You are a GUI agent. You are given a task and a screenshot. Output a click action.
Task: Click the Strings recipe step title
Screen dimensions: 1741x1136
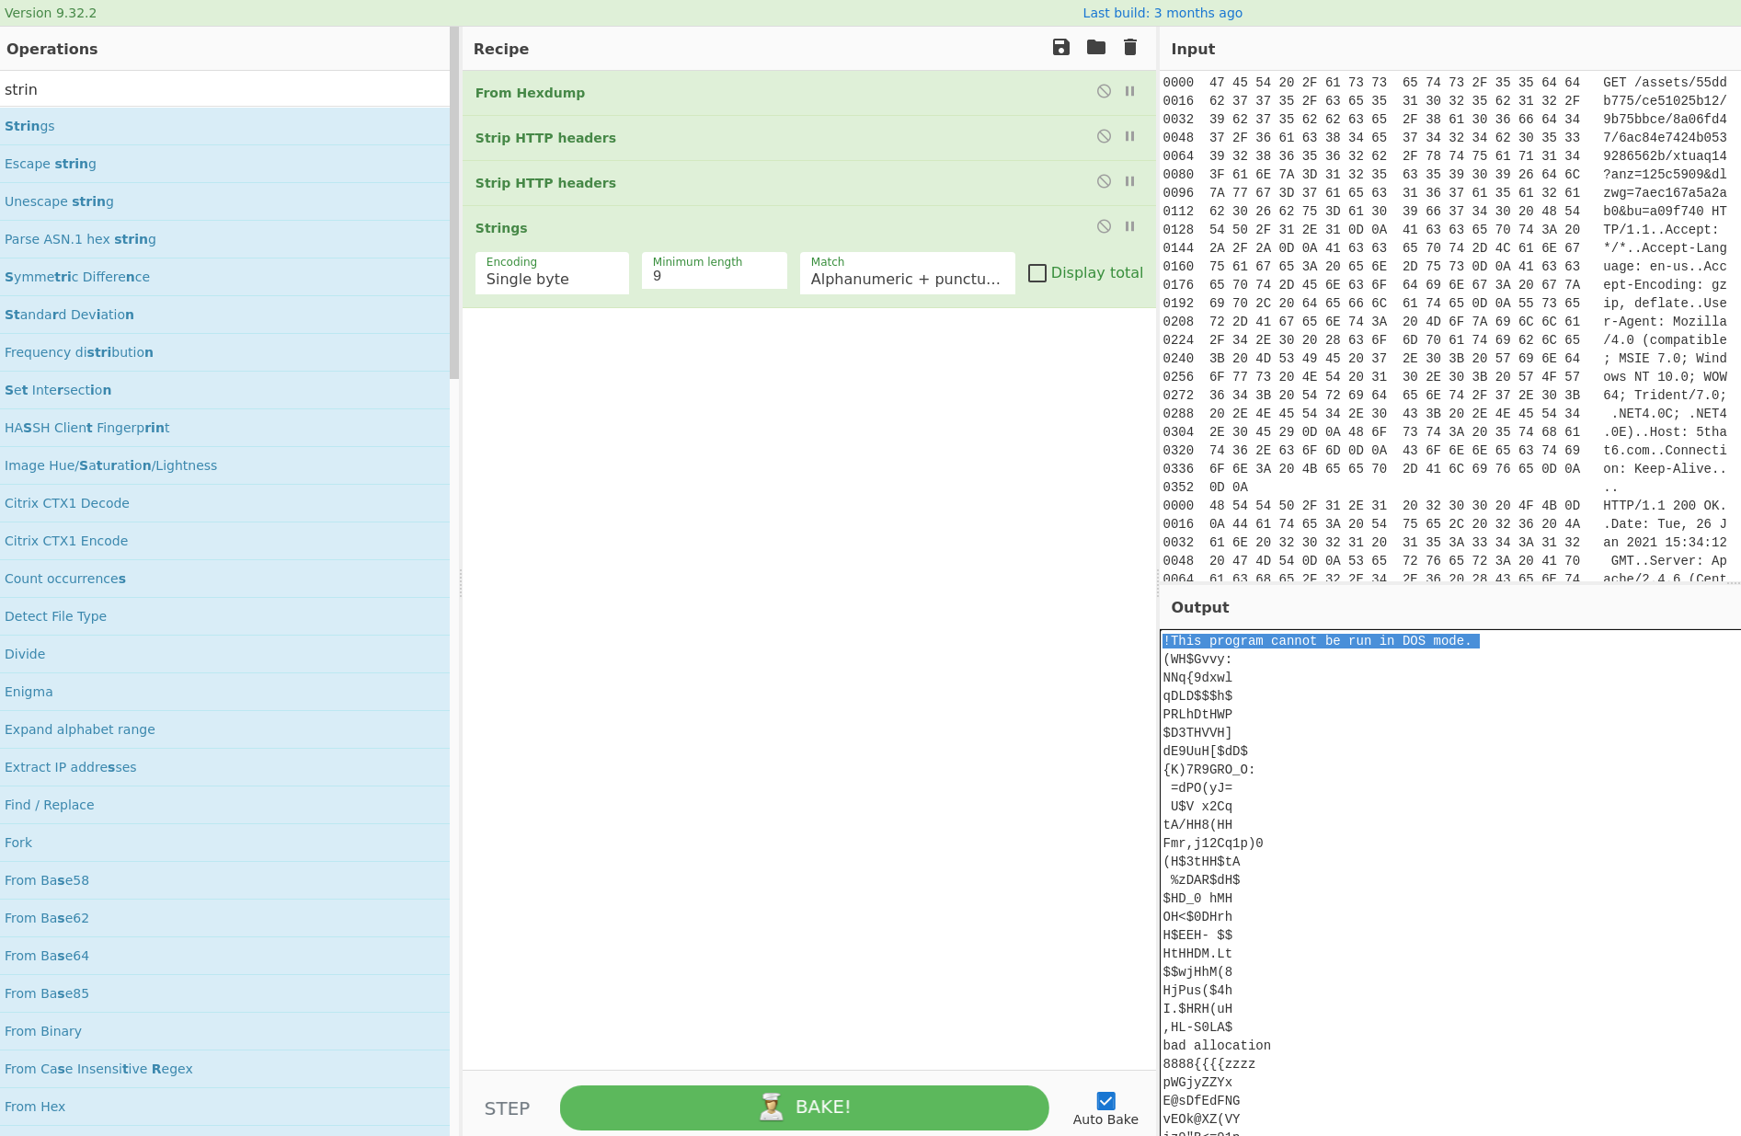click(x=501, y=228)
